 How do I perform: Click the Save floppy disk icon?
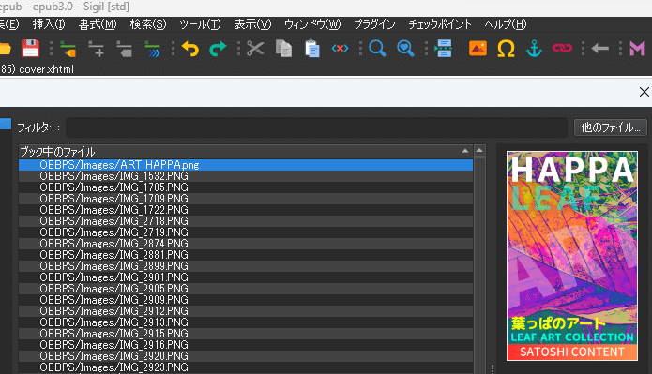pyautogui.click(x=30, y=49)
